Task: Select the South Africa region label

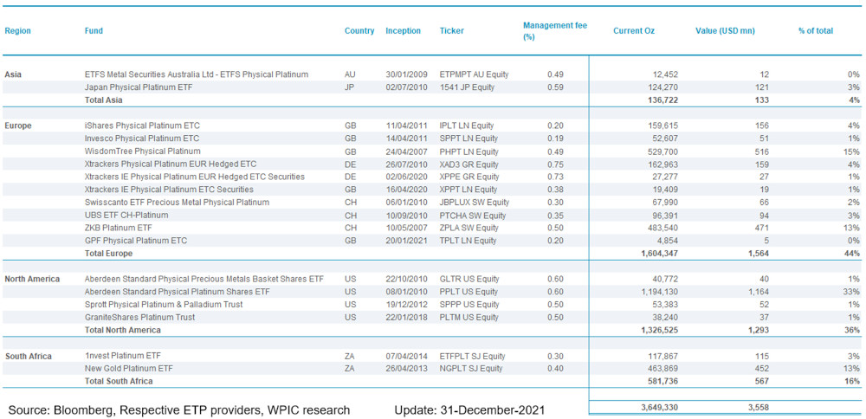Action: (29, 356)
